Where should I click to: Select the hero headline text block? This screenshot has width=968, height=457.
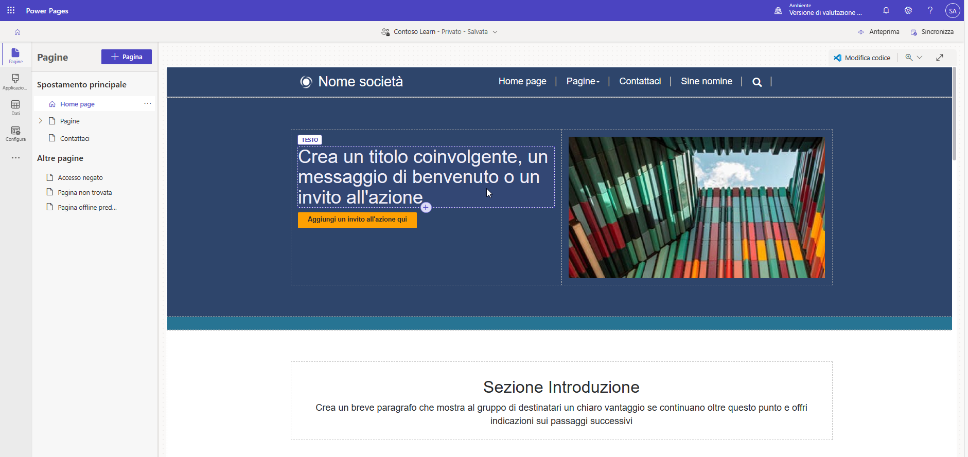click(x=426, y=177)
